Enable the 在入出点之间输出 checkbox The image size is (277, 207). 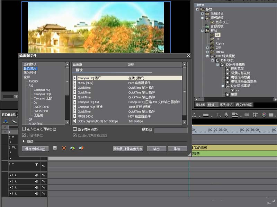pyautogui.click(x=24, y=129)
